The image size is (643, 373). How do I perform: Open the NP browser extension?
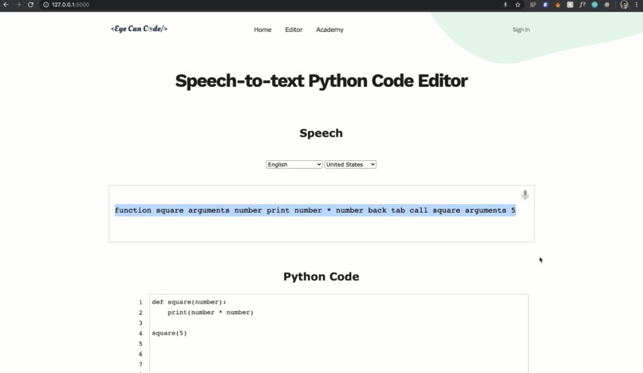tap(533, 5)
